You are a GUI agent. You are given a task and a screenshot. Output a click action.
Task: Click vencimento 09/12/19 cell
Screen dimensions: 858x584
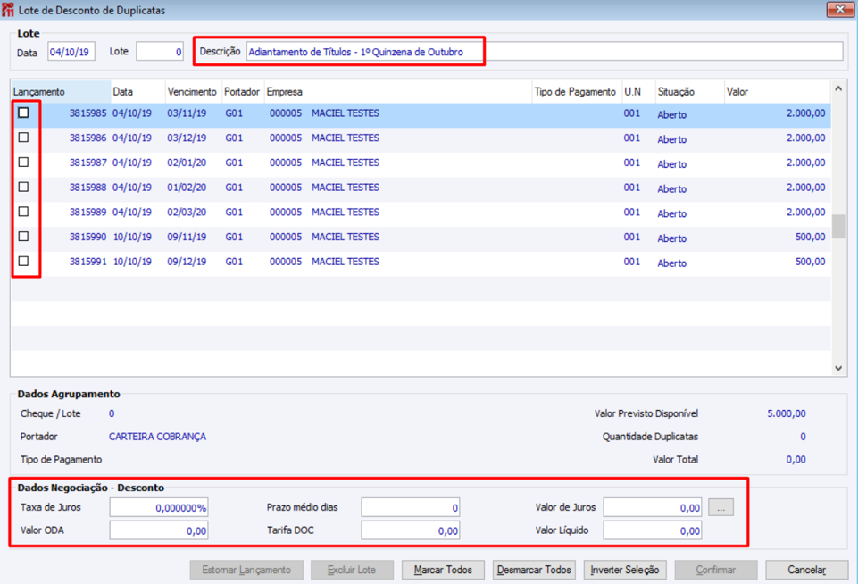187,262
